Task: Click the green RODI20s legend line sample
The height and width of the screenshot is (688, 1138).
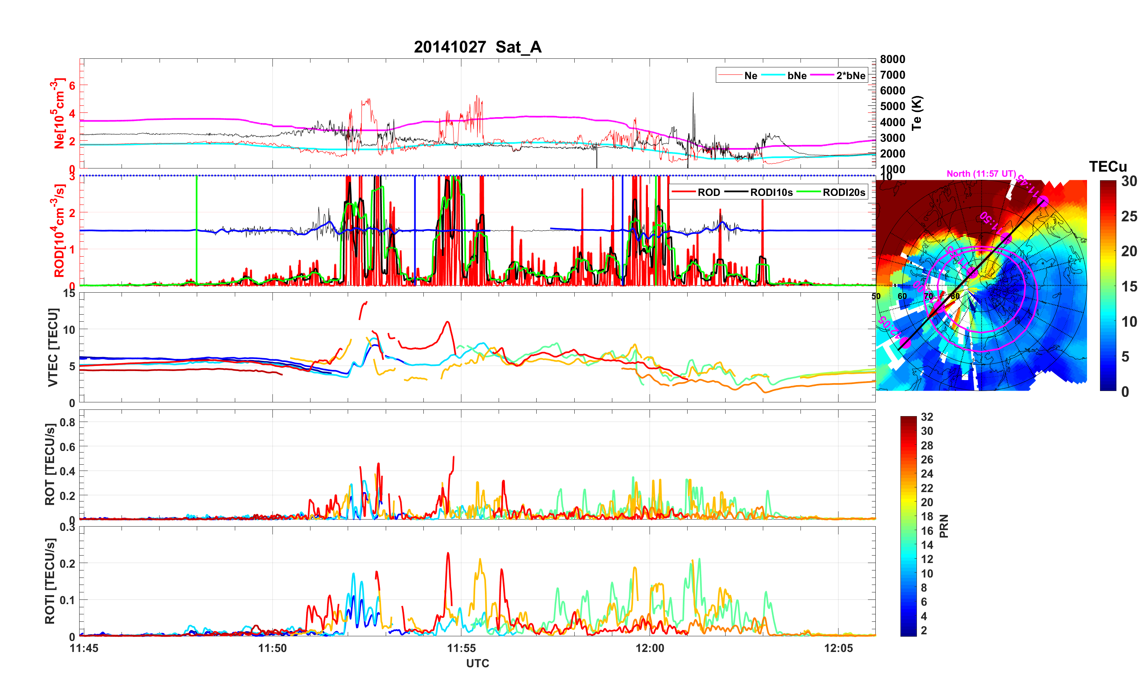Action: coord(808,192)
